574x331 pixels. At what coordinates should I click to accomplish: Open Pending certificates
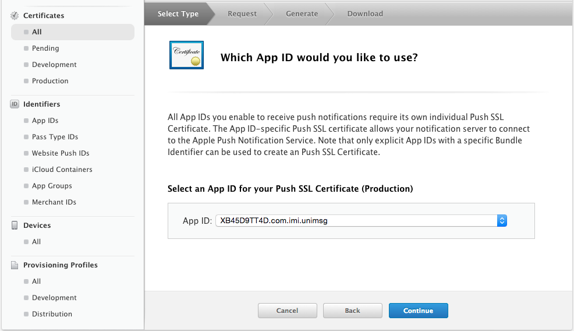click(x=45, y=48)
